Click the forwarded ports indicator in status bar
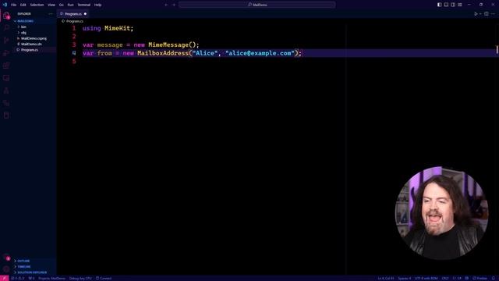This screenshot has height=281, width=499. [x=31, y=278]
